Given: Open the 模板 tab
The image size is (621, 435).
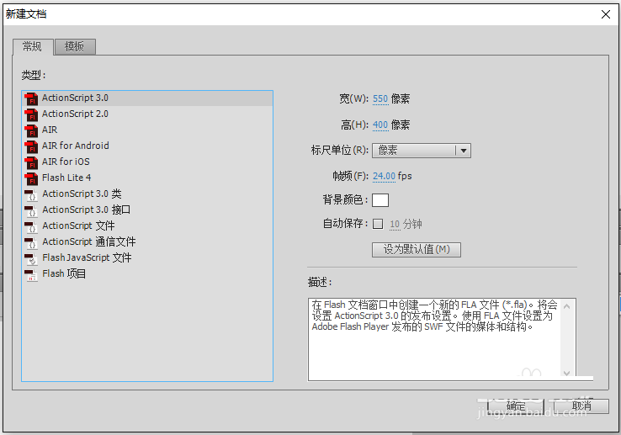Looking at the screenshot, I should [75, 47].
